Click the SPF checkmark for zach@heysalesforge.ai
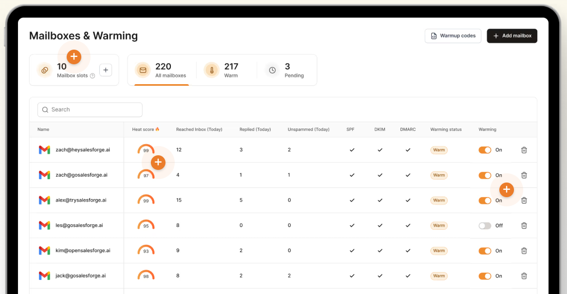The width and height of the screenshot is (567, 294). 352,150
